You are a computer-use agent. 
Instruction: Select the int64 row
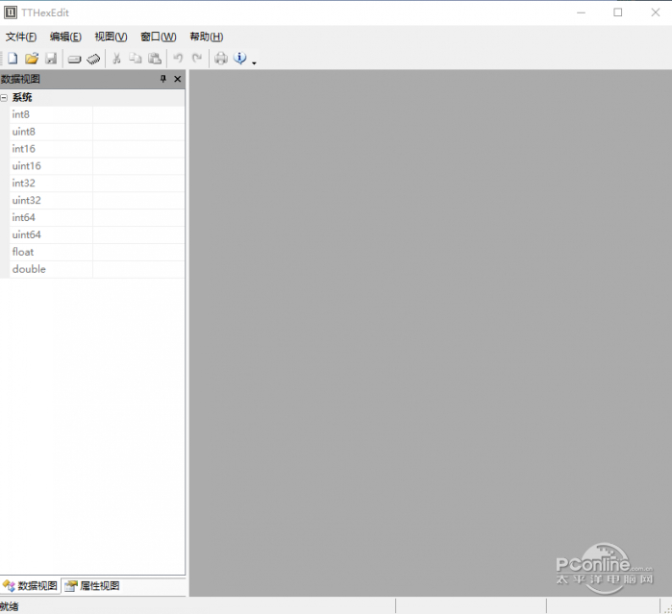(97, 217)
